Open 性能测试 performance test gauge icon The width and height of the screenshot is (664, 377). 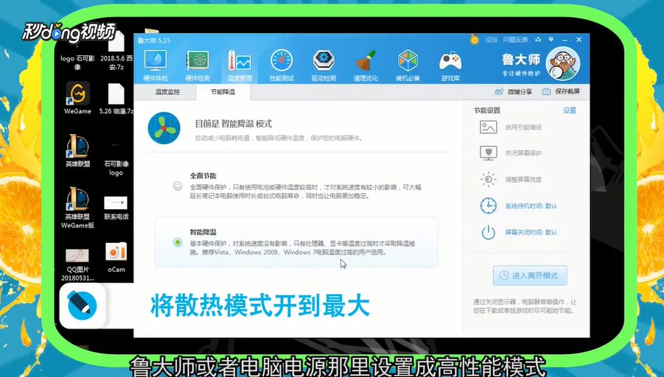click(x=282, y=65)
